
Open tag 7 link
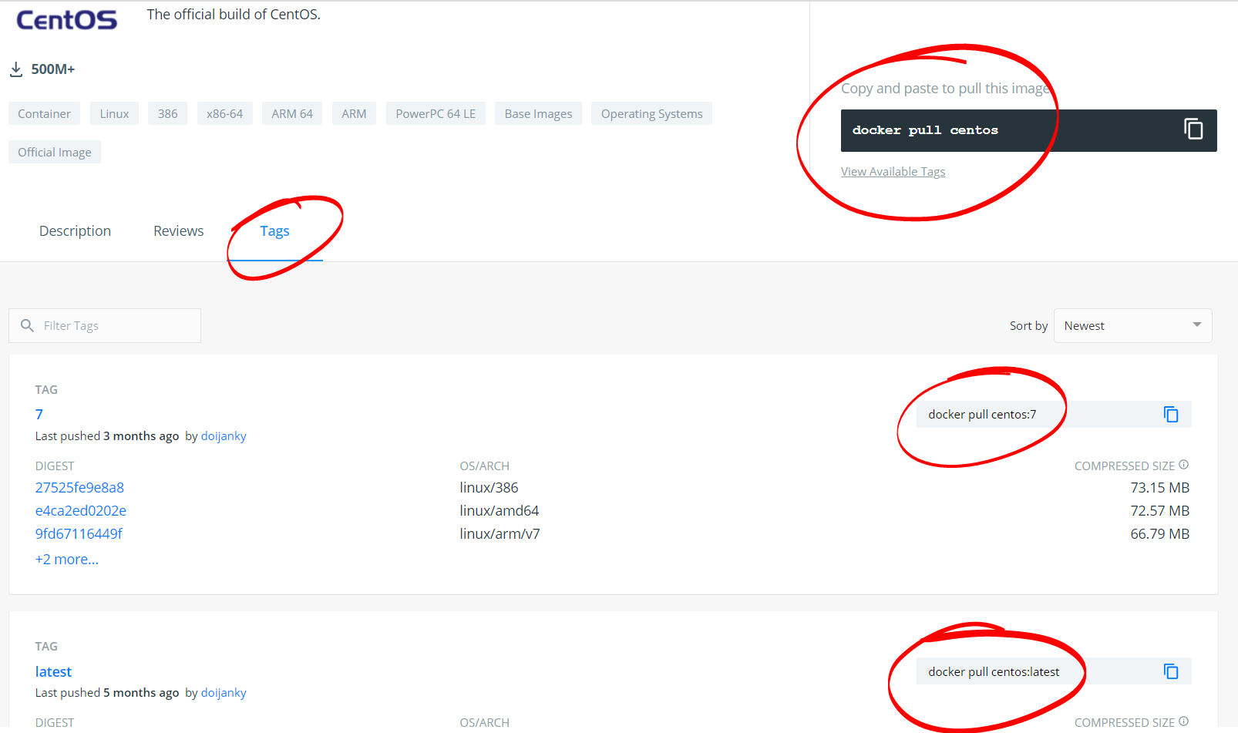tap(39, 415)
